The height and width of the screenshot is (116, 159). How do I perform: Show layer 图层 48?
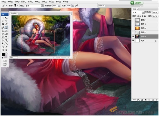(133, 28)
